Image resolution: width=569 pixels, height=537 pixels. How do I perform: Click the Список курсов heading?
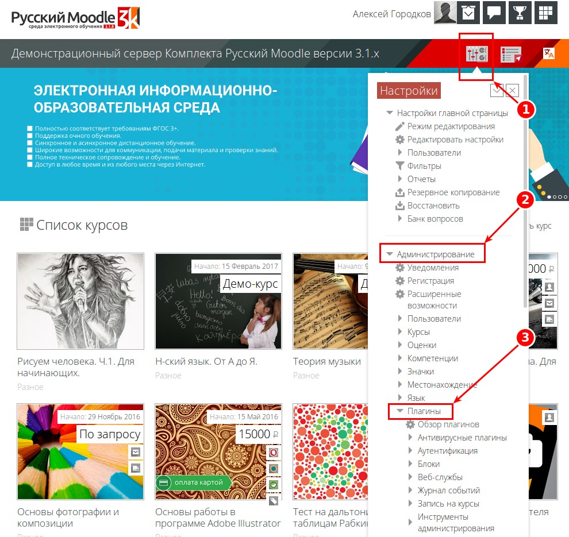[x=82, y=225]
